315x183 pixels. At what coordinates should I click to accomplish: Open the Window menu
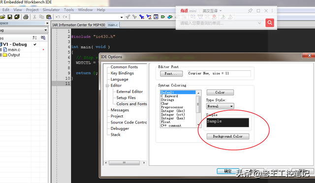click(x=85, y=10)
